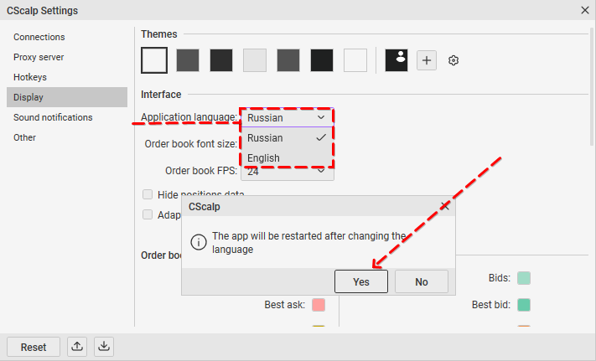Click the Reset button
596x361 pixels.
click(34, 347)
